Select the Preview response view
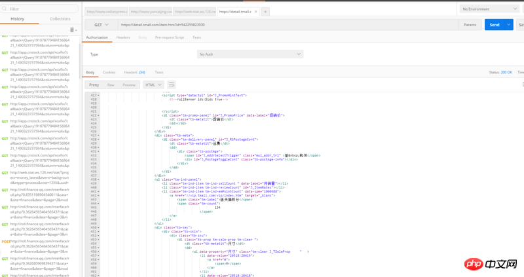 tap(129, 84)
